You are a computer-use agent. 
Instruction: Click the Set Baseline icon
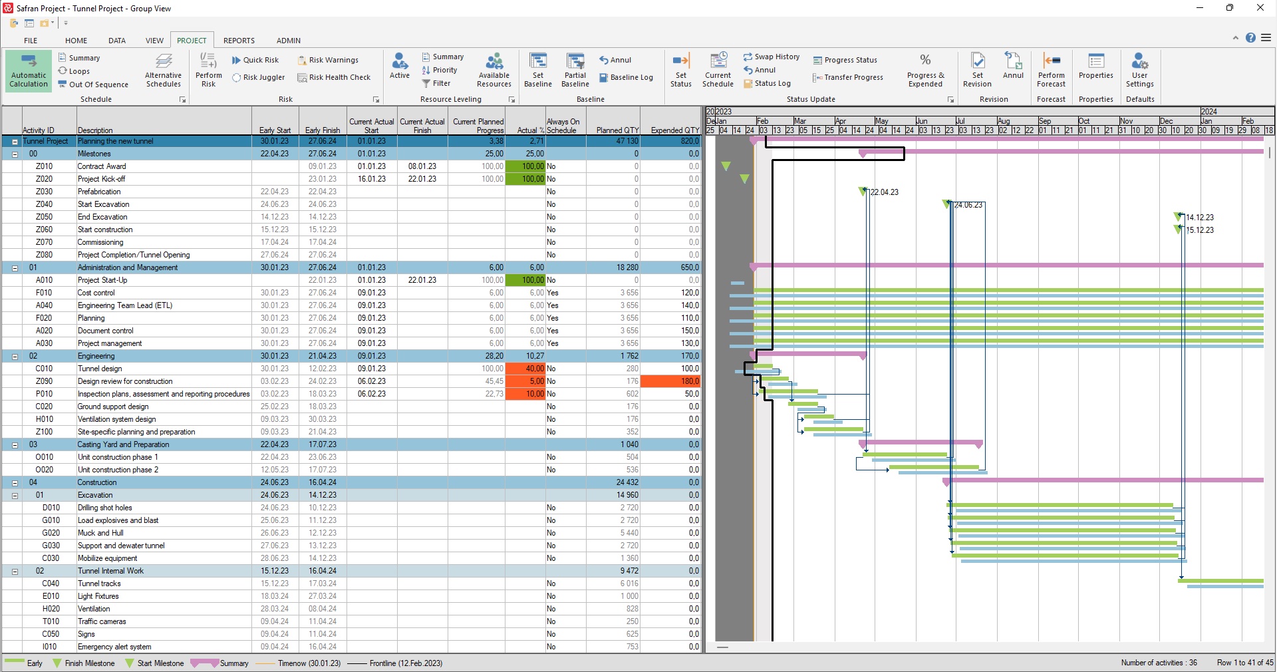(538, 61)
